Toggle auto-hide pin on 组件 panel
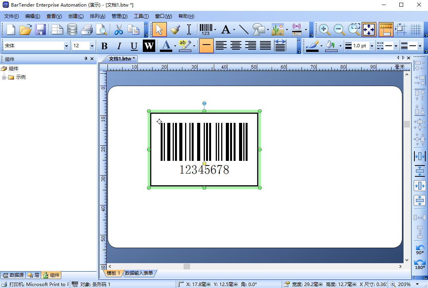 point(86,59)
